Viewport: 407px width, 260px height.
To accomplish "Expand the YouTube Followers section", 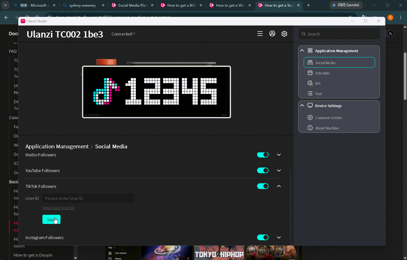I will point(279,171).
